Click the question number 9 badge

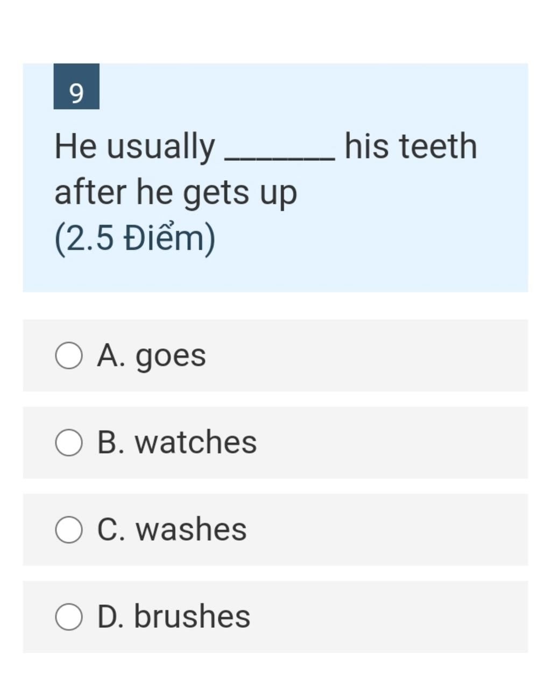[x=76, y=87]
